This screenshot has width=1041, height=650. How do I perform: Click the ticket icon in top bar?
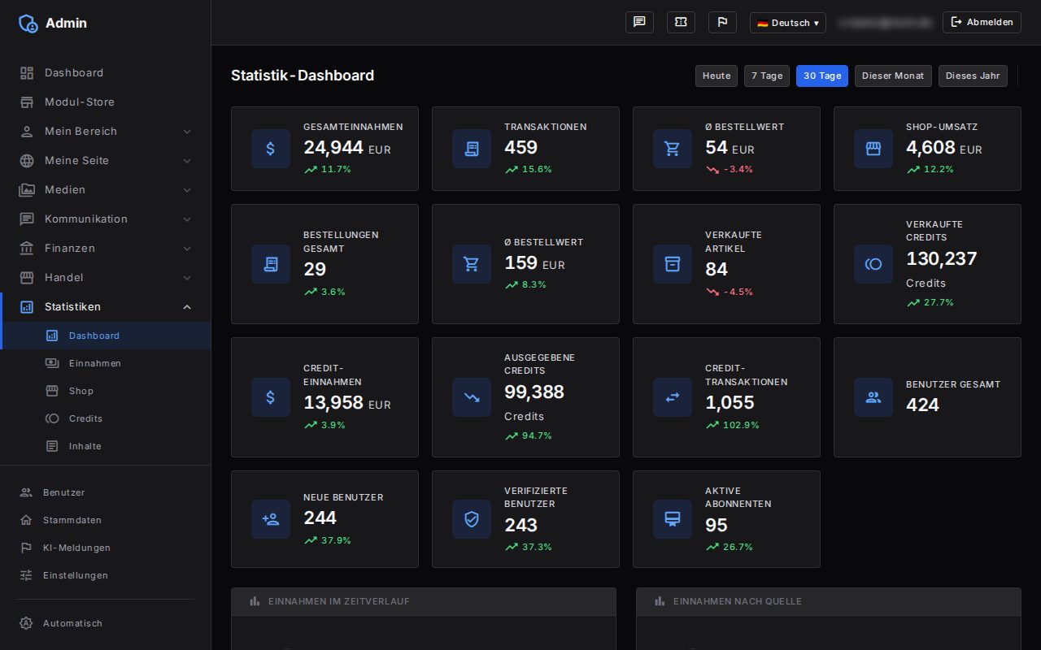pos(681,23)
